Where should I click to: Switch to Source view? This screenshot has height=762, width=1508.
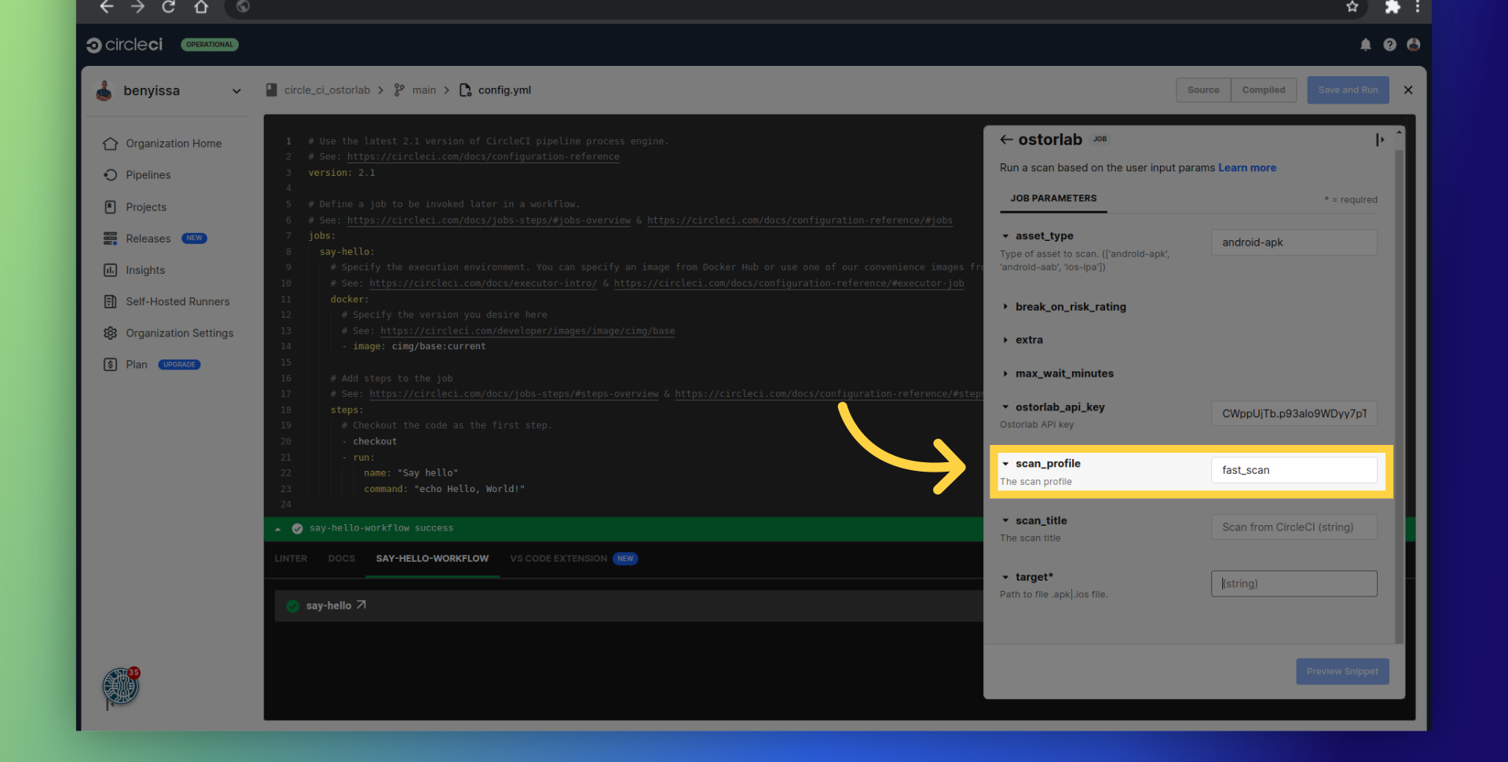1202,90
